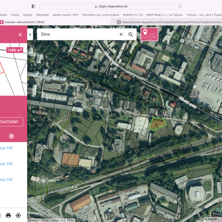Click the info icon in pink panel

[12, 136]
